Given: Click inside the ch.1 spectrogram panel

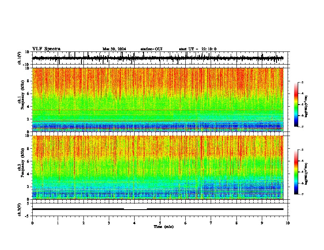Looking at the screenshot, I should click(x=158, y=100).
